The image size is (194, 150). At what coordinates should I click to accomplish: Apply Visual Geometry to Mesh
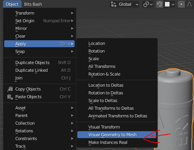[117, 135]
